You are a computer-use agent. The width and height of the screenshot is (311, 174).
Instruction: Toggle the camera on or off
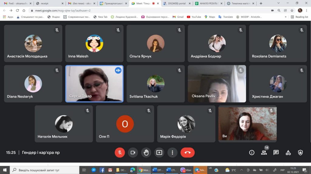133,153
